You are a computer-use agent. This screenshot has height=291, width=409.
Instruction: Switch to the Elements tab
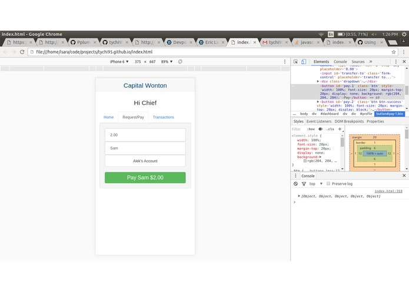click(321, 62)
